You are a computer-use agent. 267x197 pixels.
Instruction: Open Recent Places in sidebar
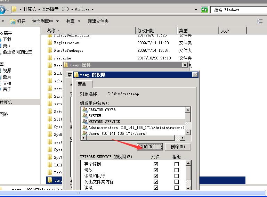(17, 52)
